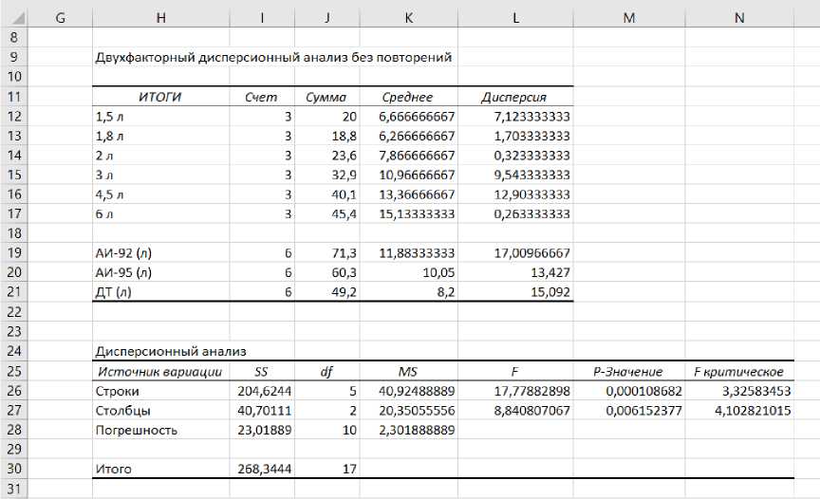820x499 pixels.
Task: Click the total SS cell 268,3444
Action: (x=261, y=469)
